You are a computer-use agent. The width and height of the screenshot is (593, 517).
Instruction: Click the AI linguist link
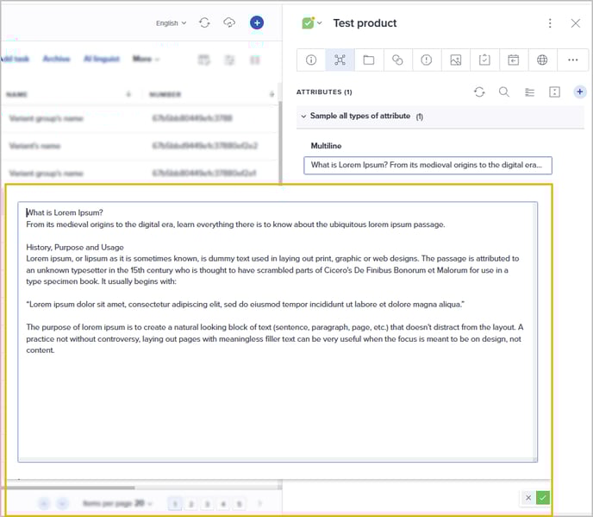(102, 59)
